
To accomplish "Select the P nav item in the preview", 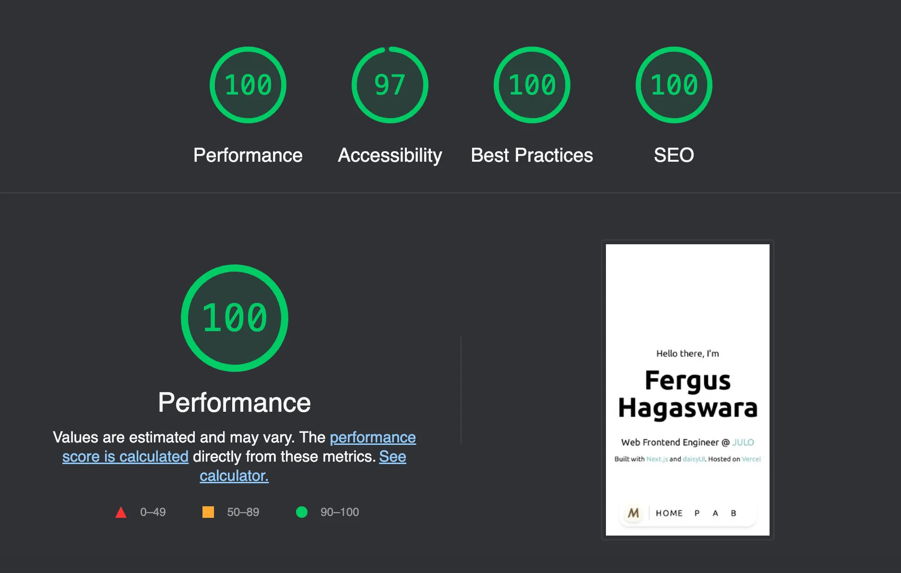I will click(696, 513).
